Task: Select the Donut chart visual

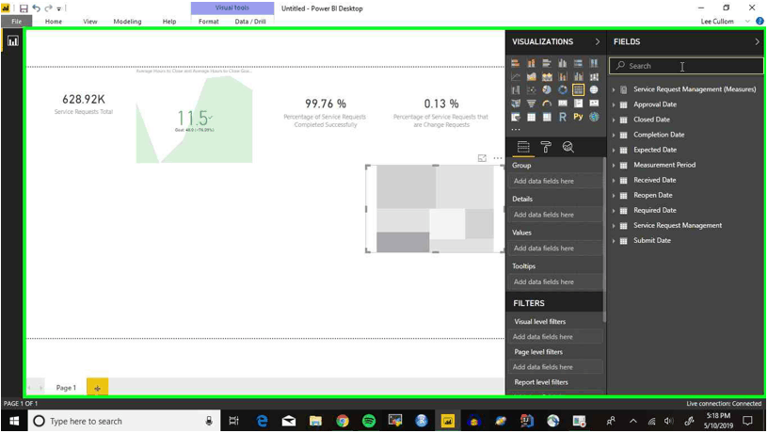Action: (x=562, y=90)
